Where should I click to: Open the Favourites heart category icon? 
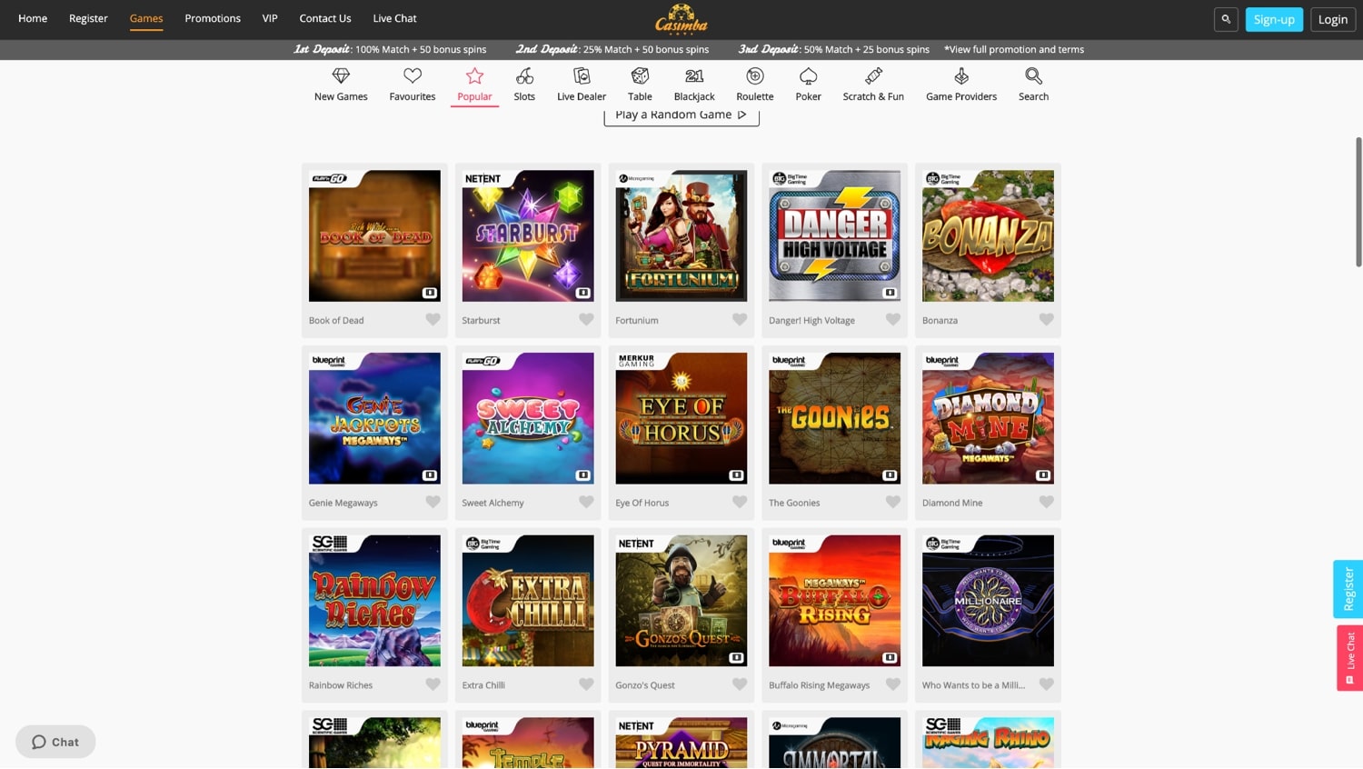pyautogui.click(x=413, y=76)
